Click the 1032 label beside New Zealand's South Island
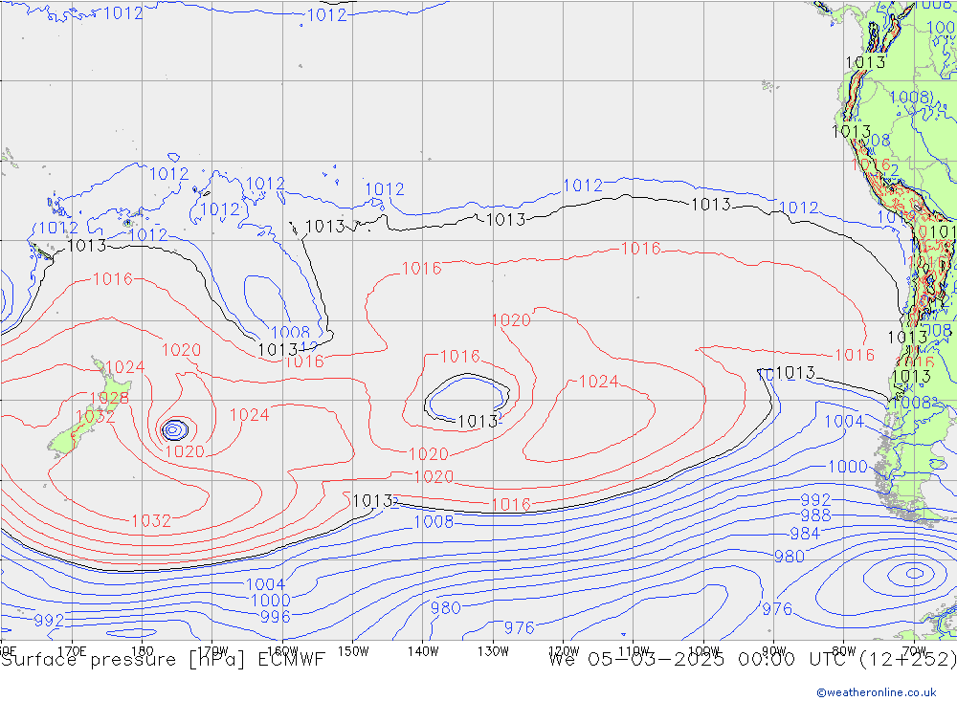The height and width of the screenshot is (701, 957). click(x=95, y=417)
